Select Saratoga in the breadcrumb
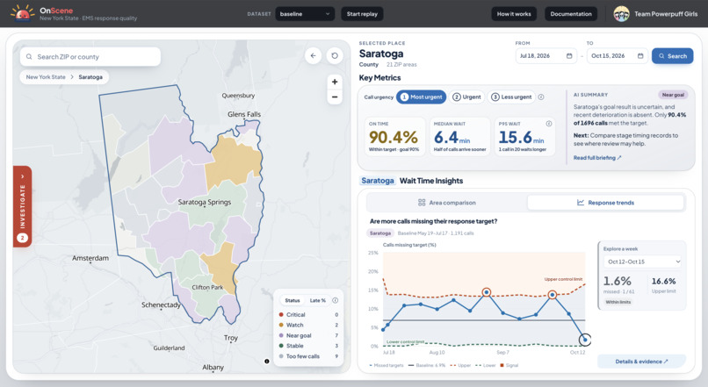 tap(90, 77)
